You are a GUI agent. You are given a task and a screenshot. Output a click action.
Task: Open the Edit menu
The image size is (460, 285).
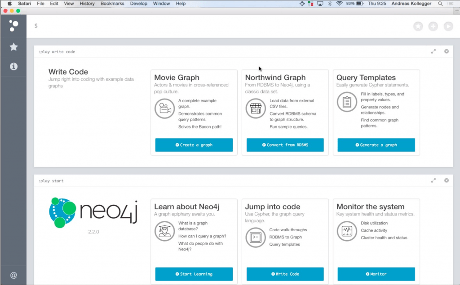coord(54,4)
